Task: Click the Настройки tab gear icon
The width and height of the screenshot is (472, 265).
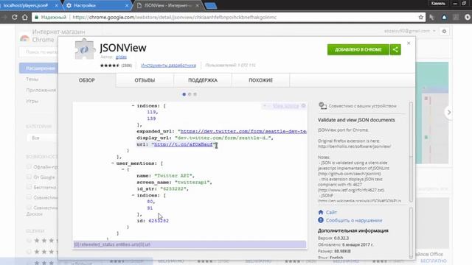Action: pyautogui.click(x=69, y=5)
